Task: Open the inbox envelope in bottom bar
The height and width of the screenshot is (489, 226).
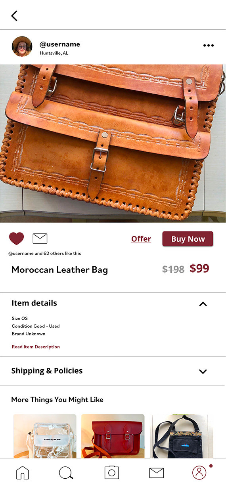Action: tap(157, 473)
